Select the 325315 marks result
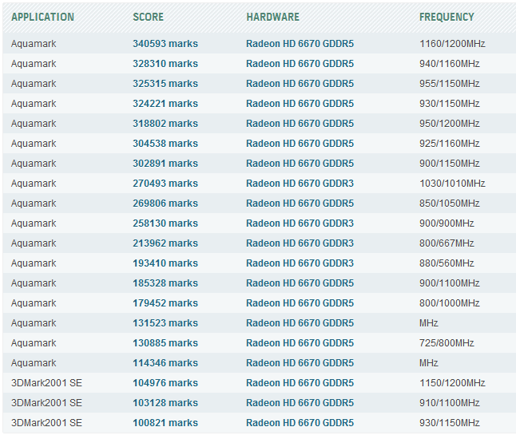Screen dimensions: 516x435 click(165, 84)
